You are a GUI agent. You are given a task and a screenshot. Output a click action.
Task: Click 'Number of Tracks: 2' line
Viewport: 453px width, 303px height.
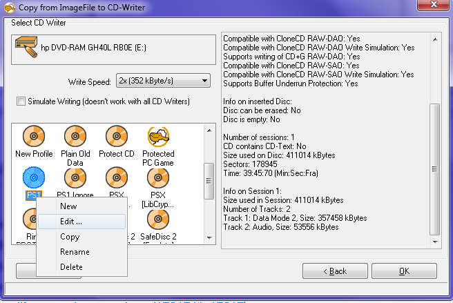tap(257, 209)
